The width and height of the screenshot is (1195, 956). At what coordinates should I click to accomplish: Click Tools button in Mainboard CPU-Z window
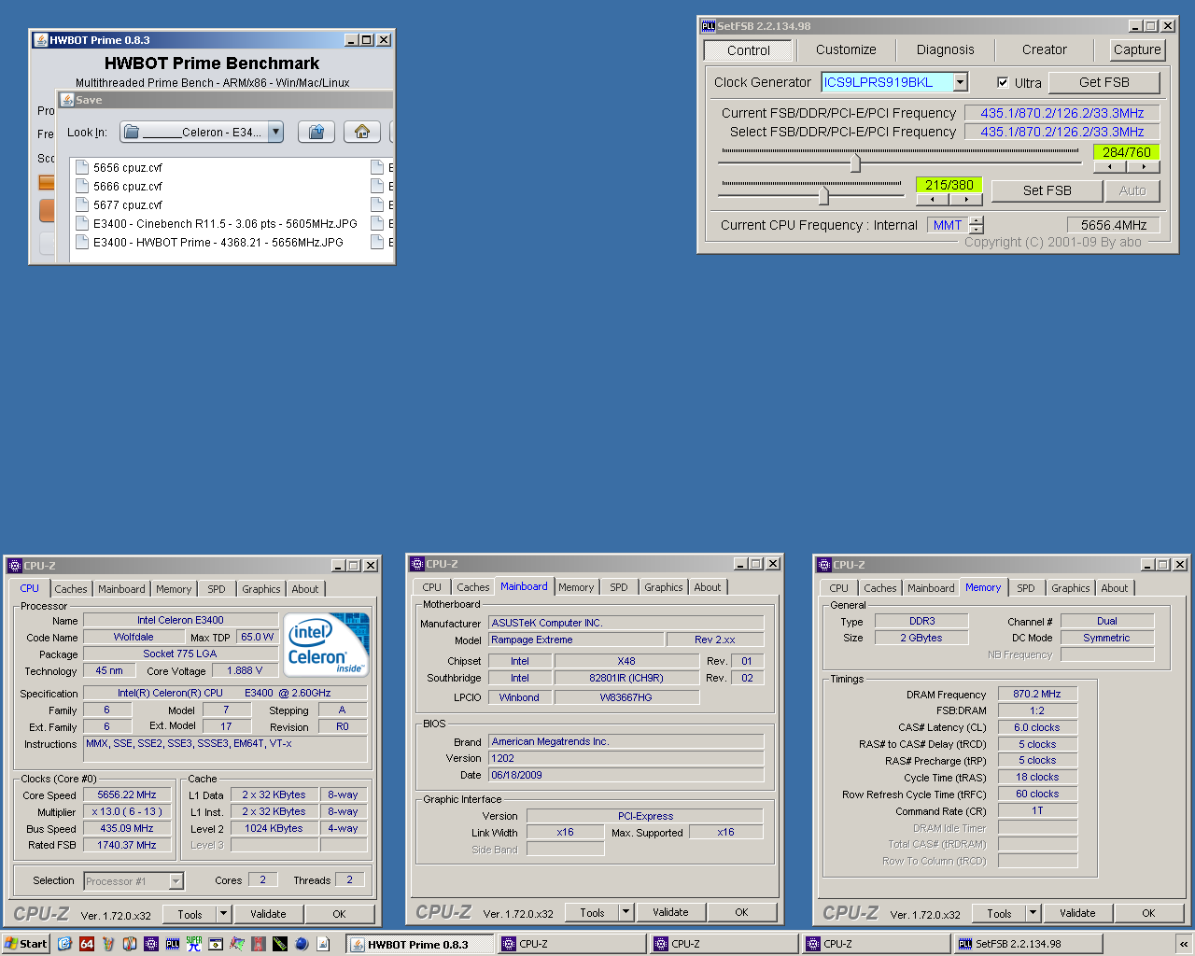(592, 912)
